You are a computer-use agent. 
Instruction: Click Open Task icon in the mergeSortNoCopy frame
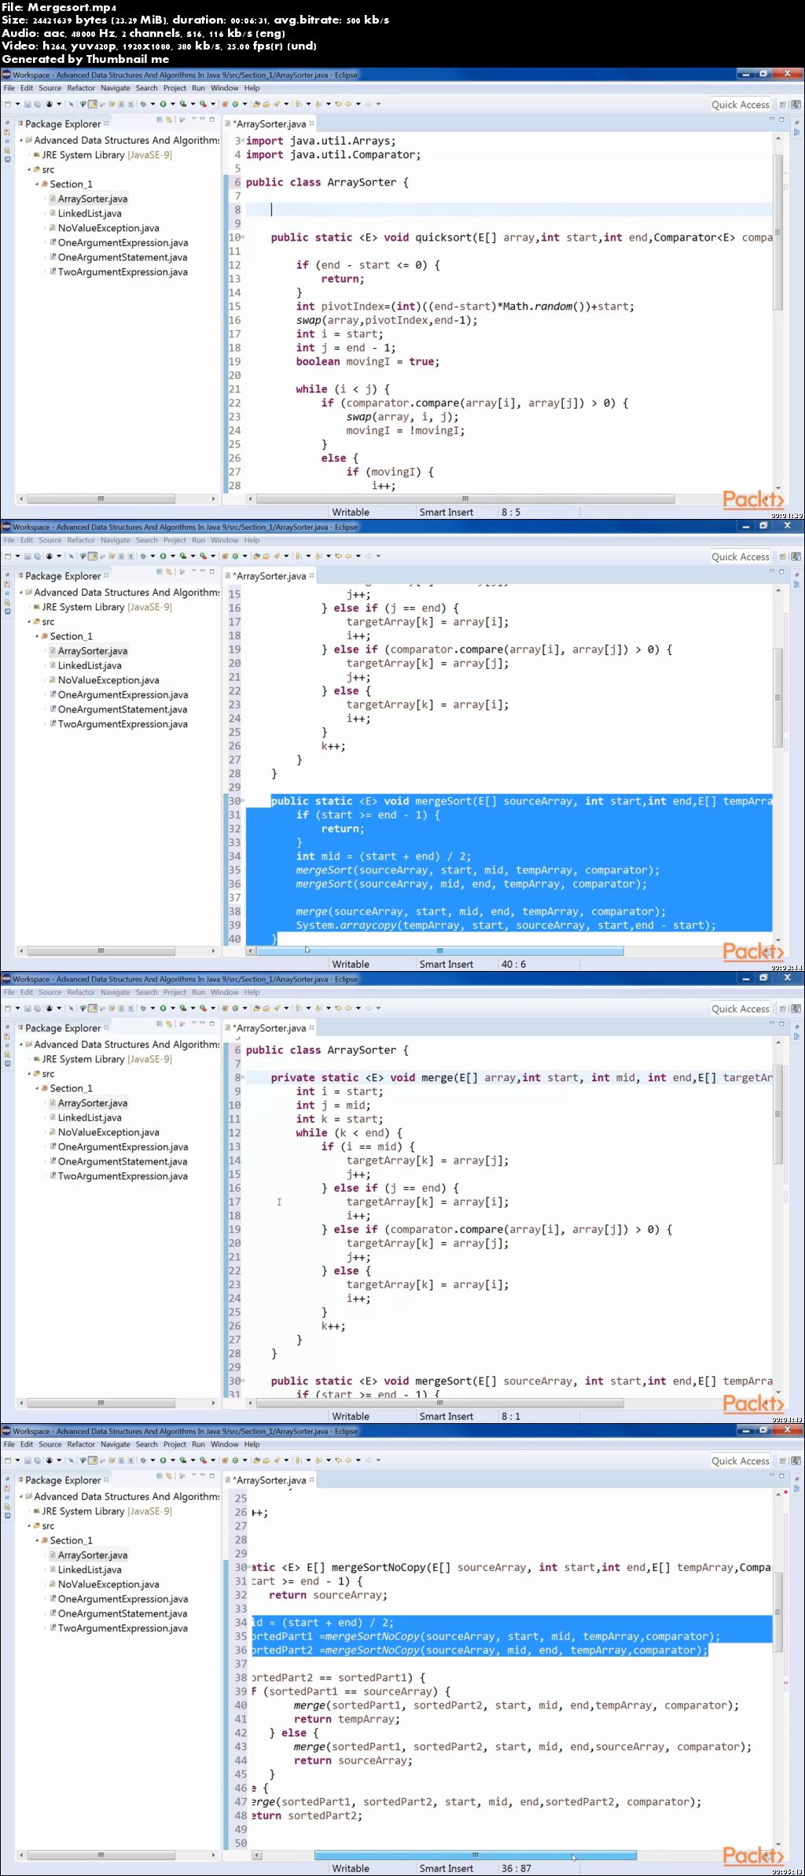(x=266, y=1460)
